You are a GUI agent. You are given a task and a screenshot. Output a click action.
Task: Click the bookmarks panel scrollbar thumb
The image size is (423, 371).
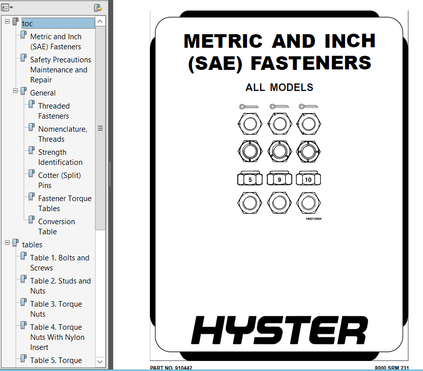(100, 128)
